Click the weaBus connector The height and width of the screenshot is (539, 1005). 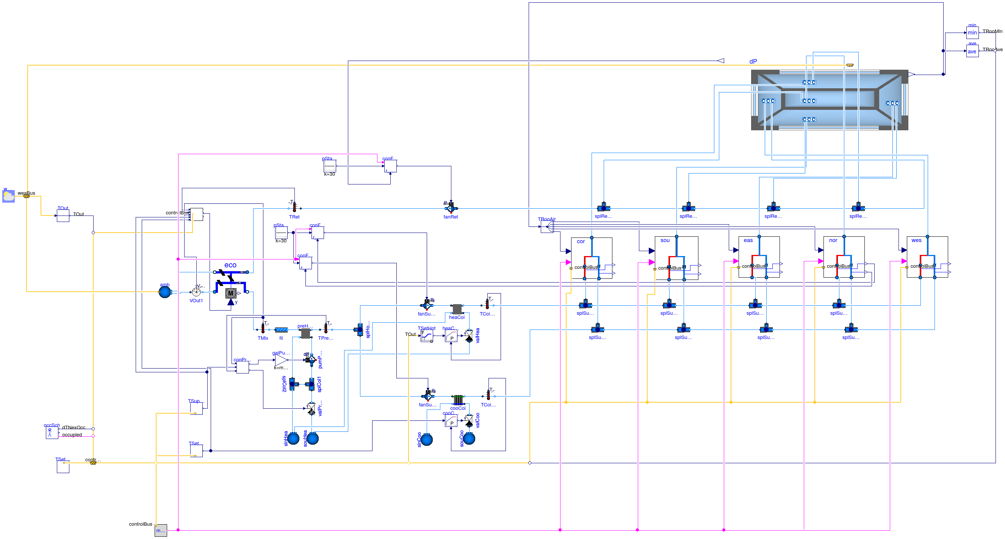point(27,197)
